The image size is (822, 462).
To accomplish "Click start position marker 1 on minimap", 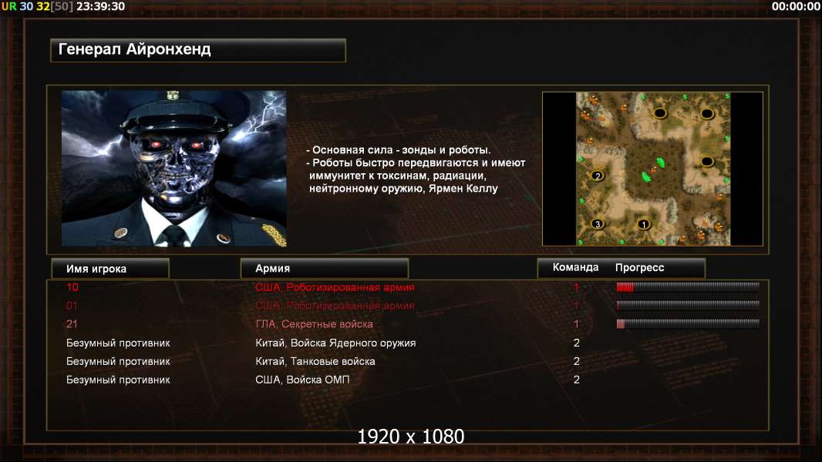I will pos(644,225).
